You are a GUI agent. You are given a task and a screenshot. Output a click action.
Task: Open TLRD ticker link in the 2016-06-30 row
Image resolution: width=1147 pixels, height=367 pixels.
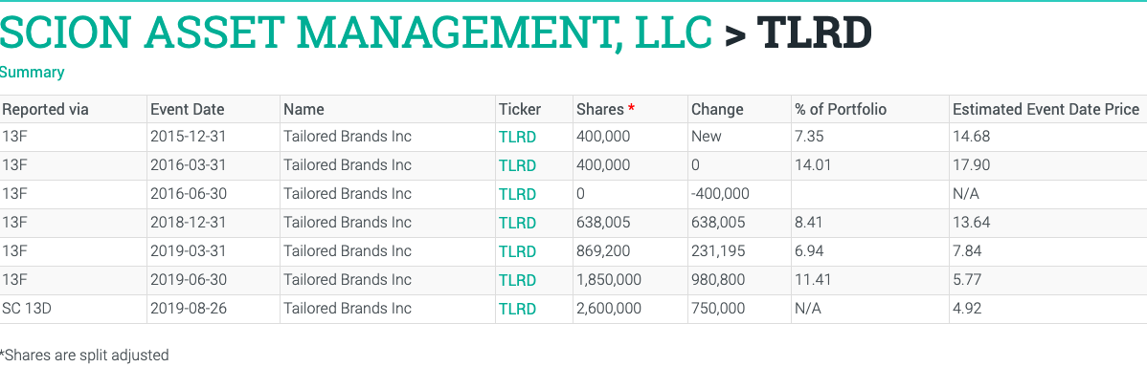point(517,194)
